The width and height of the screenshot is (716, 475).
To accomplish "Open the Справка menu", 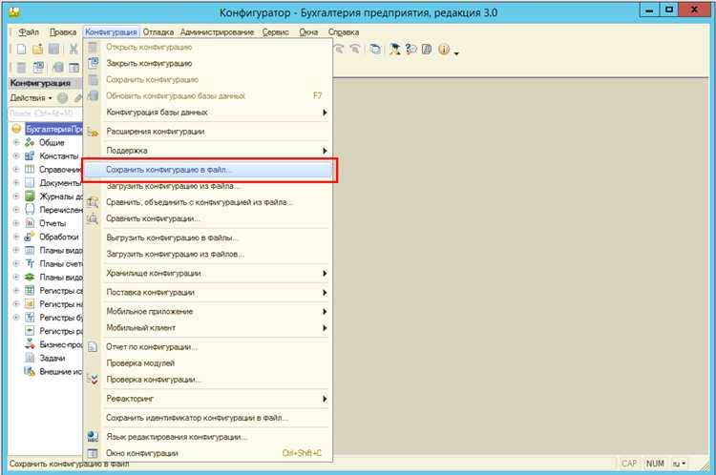I will click(x=344, y=31).
